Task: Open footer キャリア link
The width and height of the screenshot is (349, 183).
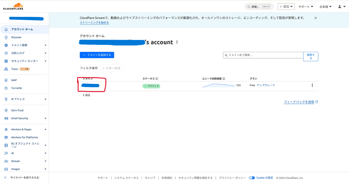Action: 150,178
